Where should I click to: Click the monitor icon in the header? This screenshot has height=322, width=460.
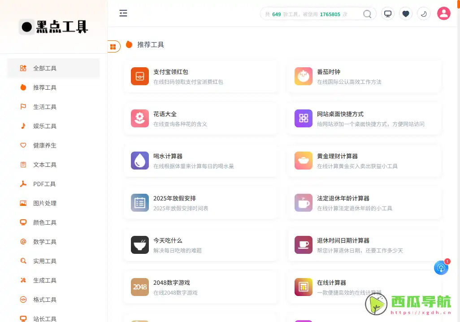(x=388, y=14)
